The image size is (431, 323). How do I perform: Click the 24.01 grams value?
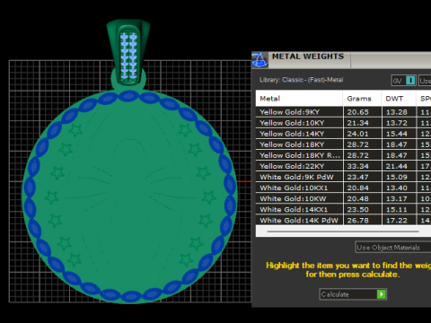click(x=358, y=134)
